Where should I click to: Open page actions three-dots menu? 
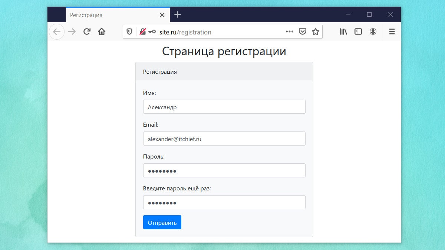pyautogui.click(x=290, y=32)
